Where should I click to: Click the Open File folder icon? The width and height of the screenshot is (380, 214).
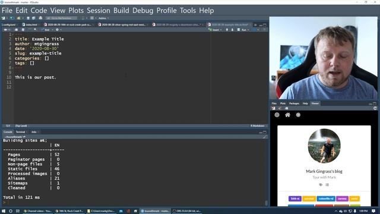[x=18, y=18]
